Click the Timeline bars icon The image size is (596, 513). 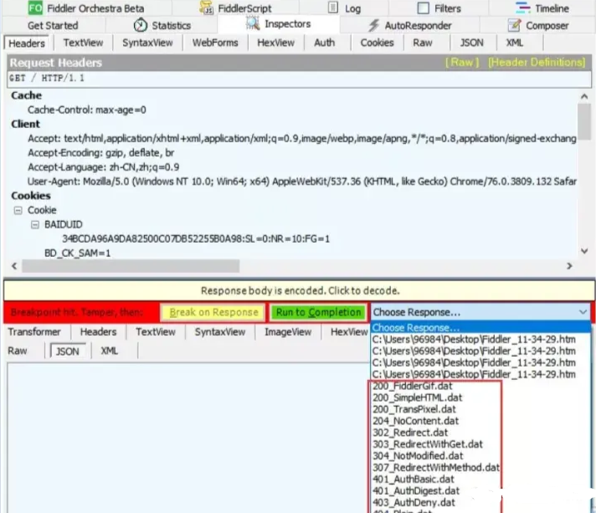(x=522, y=8)
